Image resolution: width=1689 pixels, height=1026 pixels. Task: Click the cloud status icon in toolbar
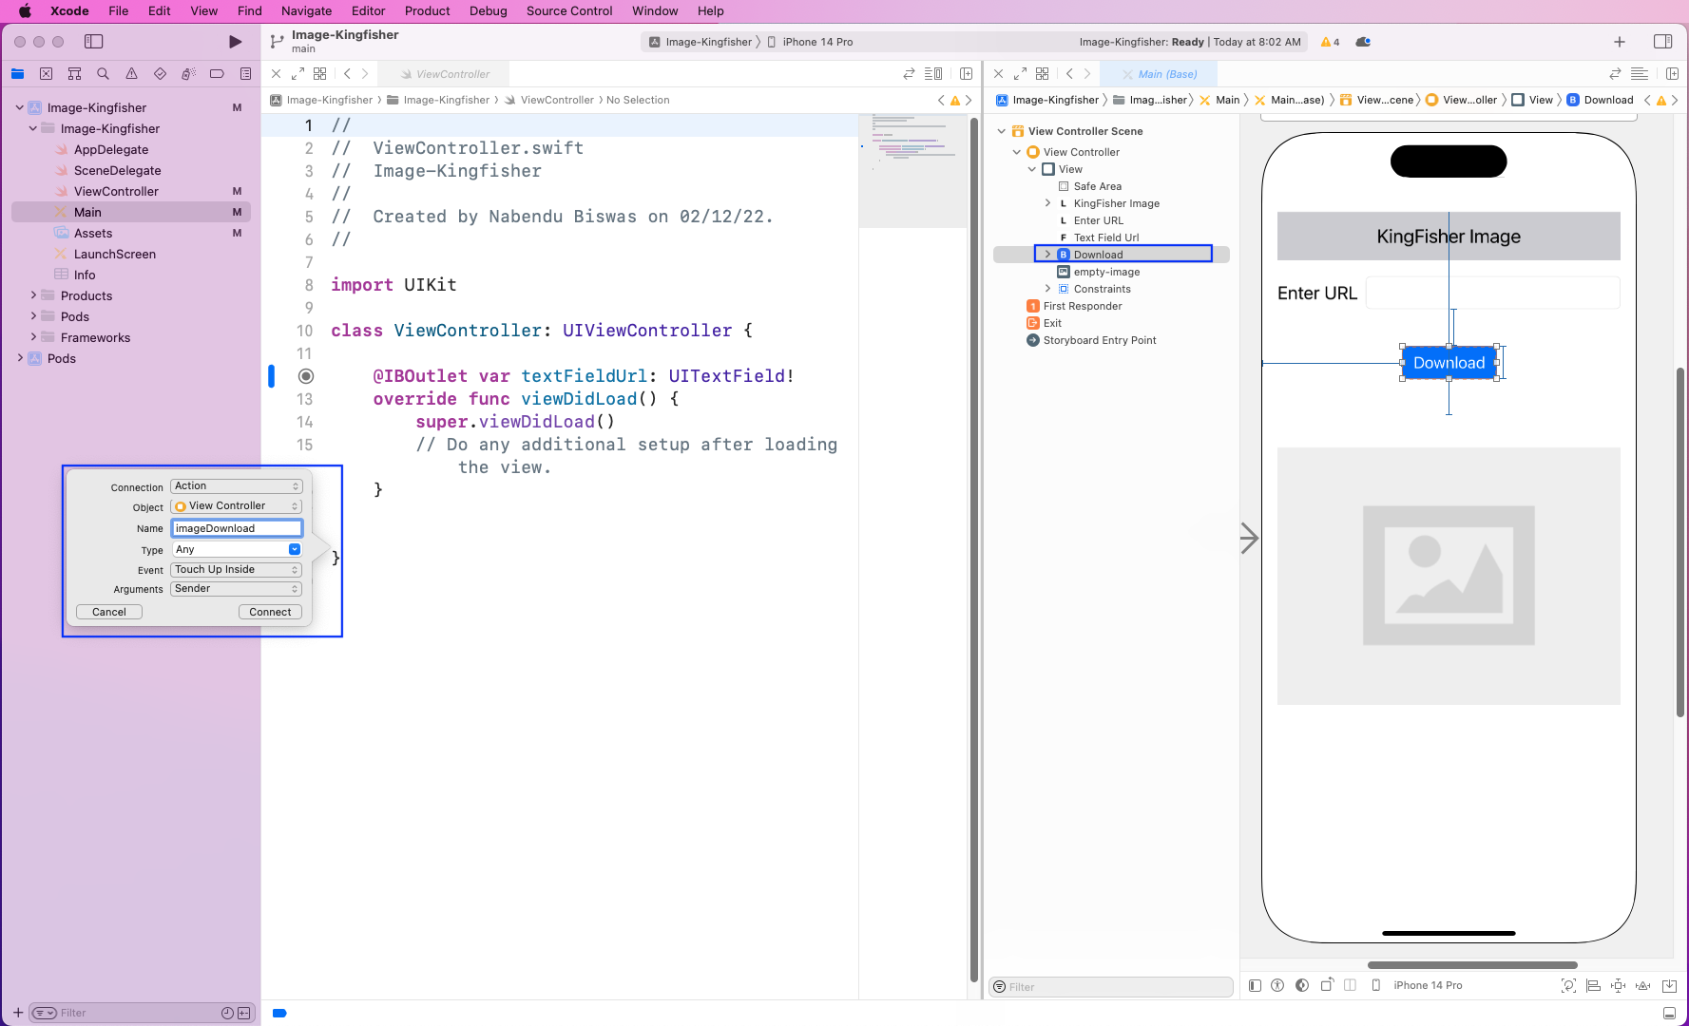click(x=1363, y=42)
